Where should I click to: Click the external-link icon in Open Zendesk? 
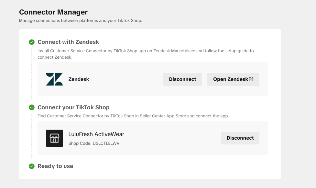tap(251, 79)
